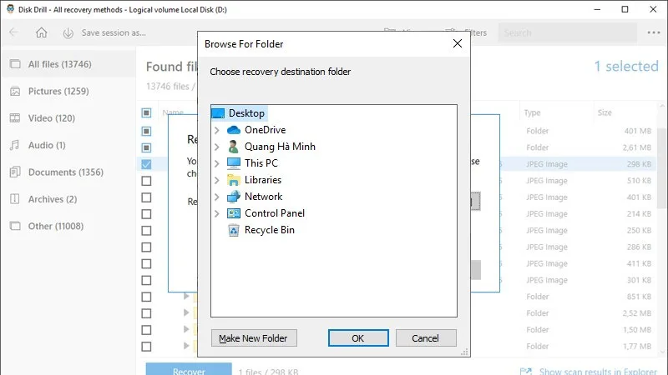Click the Save session download icon
Screen dimensions: 668x375
pyautogui.click(x=68, y=33)
